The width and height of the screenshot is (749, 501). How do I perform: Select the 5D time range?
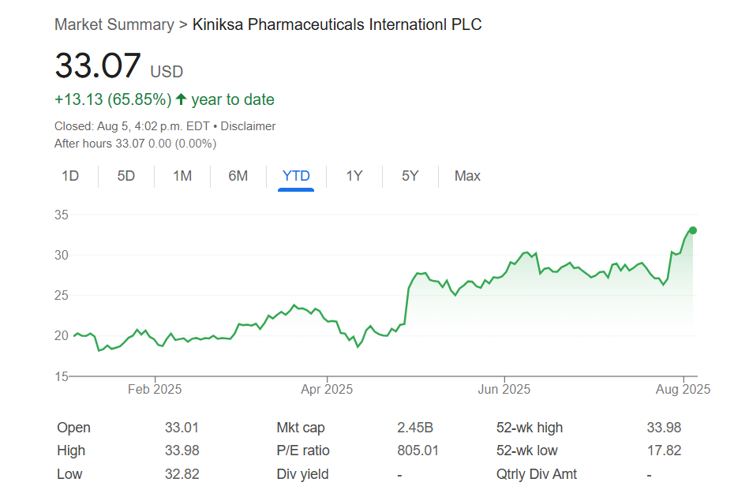pos(125,176)
